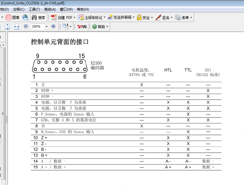Expand the Sign dropdown arrow
Screen dimensions: 244x185
point(171,17)
